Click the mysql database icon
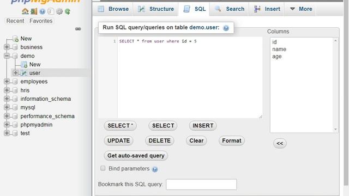The height and width of the screenshot is (196, 349). (x=15, y=107)
